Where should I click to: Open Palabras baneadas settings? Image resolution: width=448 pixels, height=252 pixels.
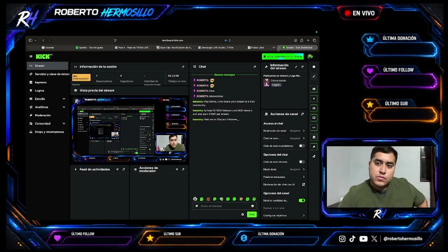[284, 177]
